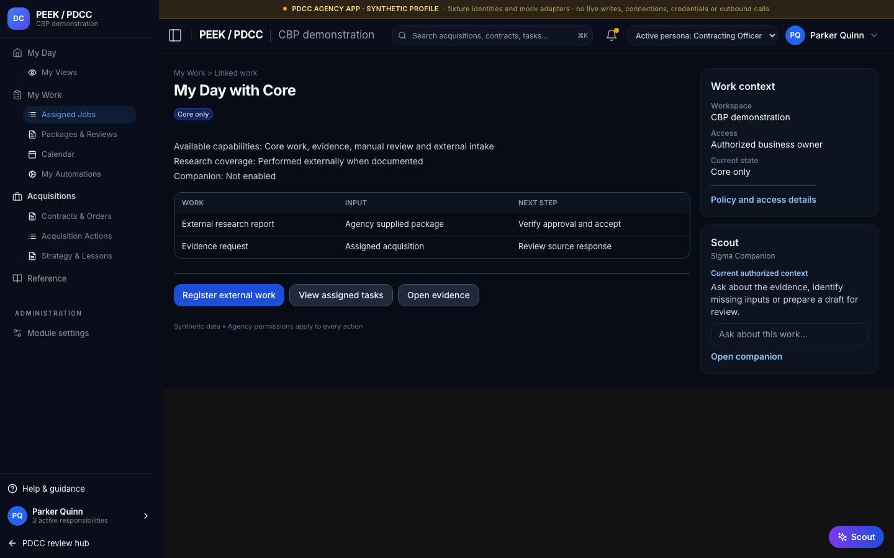Click the Open evidence button
Image resolution: width=894 pixels, height=558 pixels.
click(438, 295)
